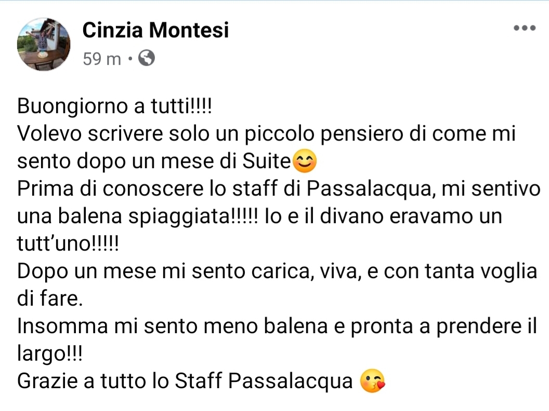Open the Cinzia Montesi profile name link

click(155, 30)
